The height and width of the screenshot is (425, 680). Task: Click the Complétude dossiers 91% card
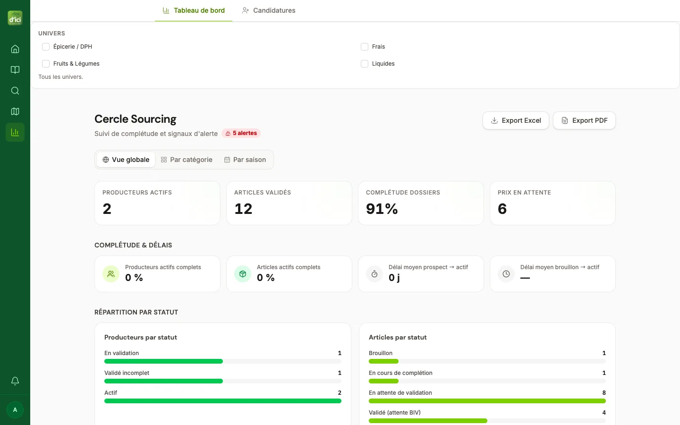pyautogui.click(x=421, y=203)
